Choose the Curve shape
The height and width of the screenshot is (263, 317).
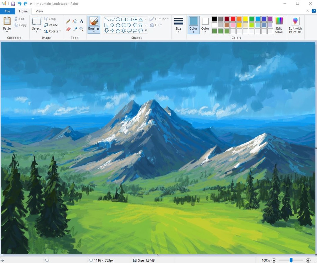coord(112,19)
